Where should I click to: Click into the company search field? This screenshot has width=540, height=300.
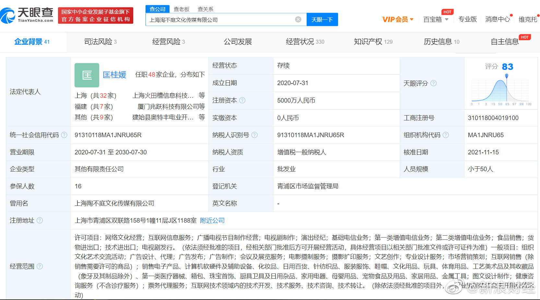click(220, 20)
